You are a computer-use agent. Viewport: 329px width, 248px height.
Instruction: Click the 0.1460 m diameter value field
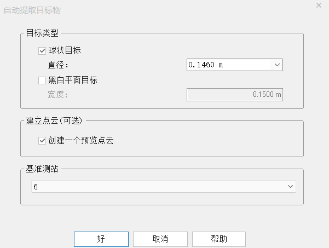(x=229, y=65)
